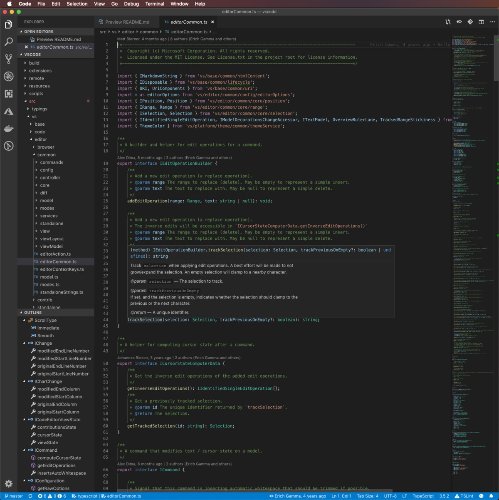This screenshot has height=500, width=499.
Task: Toggle GitLens file blame annotations icon
Action: [459, 22]
